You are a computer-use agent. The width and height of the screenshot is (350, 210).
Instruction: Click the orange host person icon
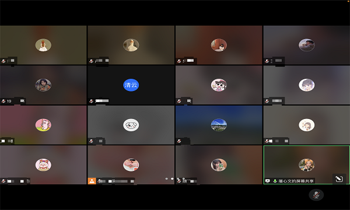[92, 181]
